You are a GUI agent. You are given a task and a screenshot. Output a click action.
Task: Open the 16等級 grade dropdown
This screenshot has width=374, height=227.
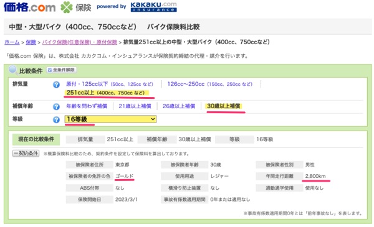[x=110, y=119]
